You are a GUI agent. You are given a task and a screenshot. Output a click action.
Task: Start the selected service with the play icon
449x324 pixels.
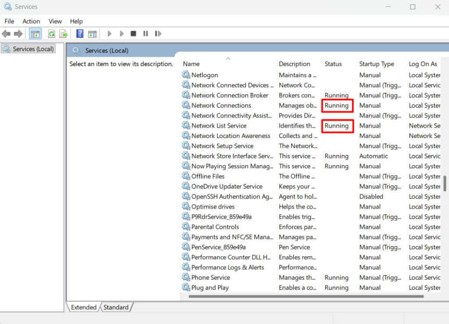point(109,33)
